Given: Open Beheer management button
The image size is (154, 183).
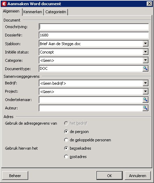Looking at the screenshot, I should [x=15, y=176].
